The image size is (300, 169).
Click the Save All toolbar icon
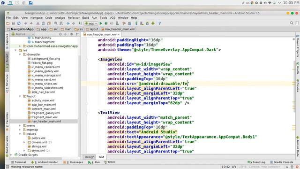point(13,23)
